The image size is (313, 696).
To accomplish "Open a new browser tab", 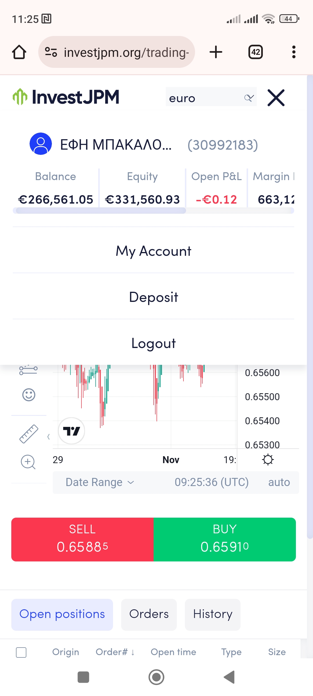I will (216, 52).
